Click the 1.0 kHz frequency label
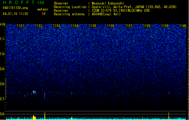Image resolution: width=189 pixels, height=120 pixels. pos(2,54)
